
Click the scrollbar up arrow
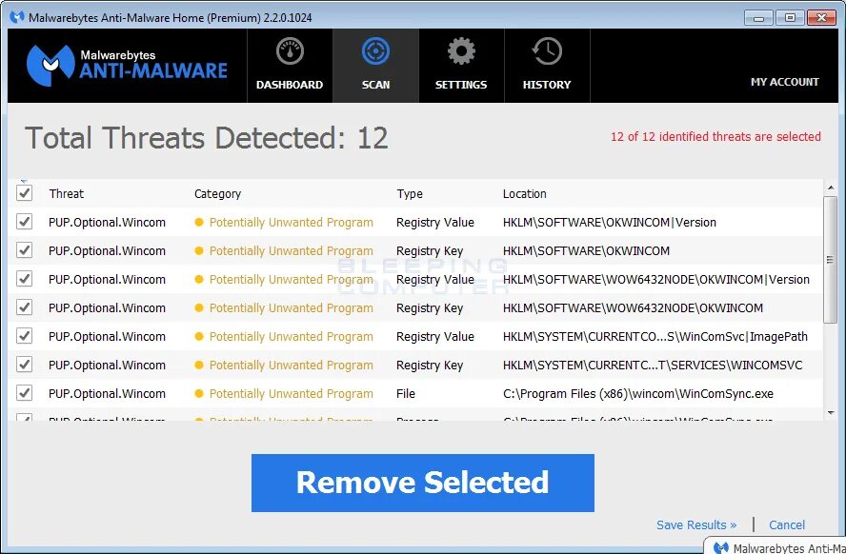tap(831, 188)
